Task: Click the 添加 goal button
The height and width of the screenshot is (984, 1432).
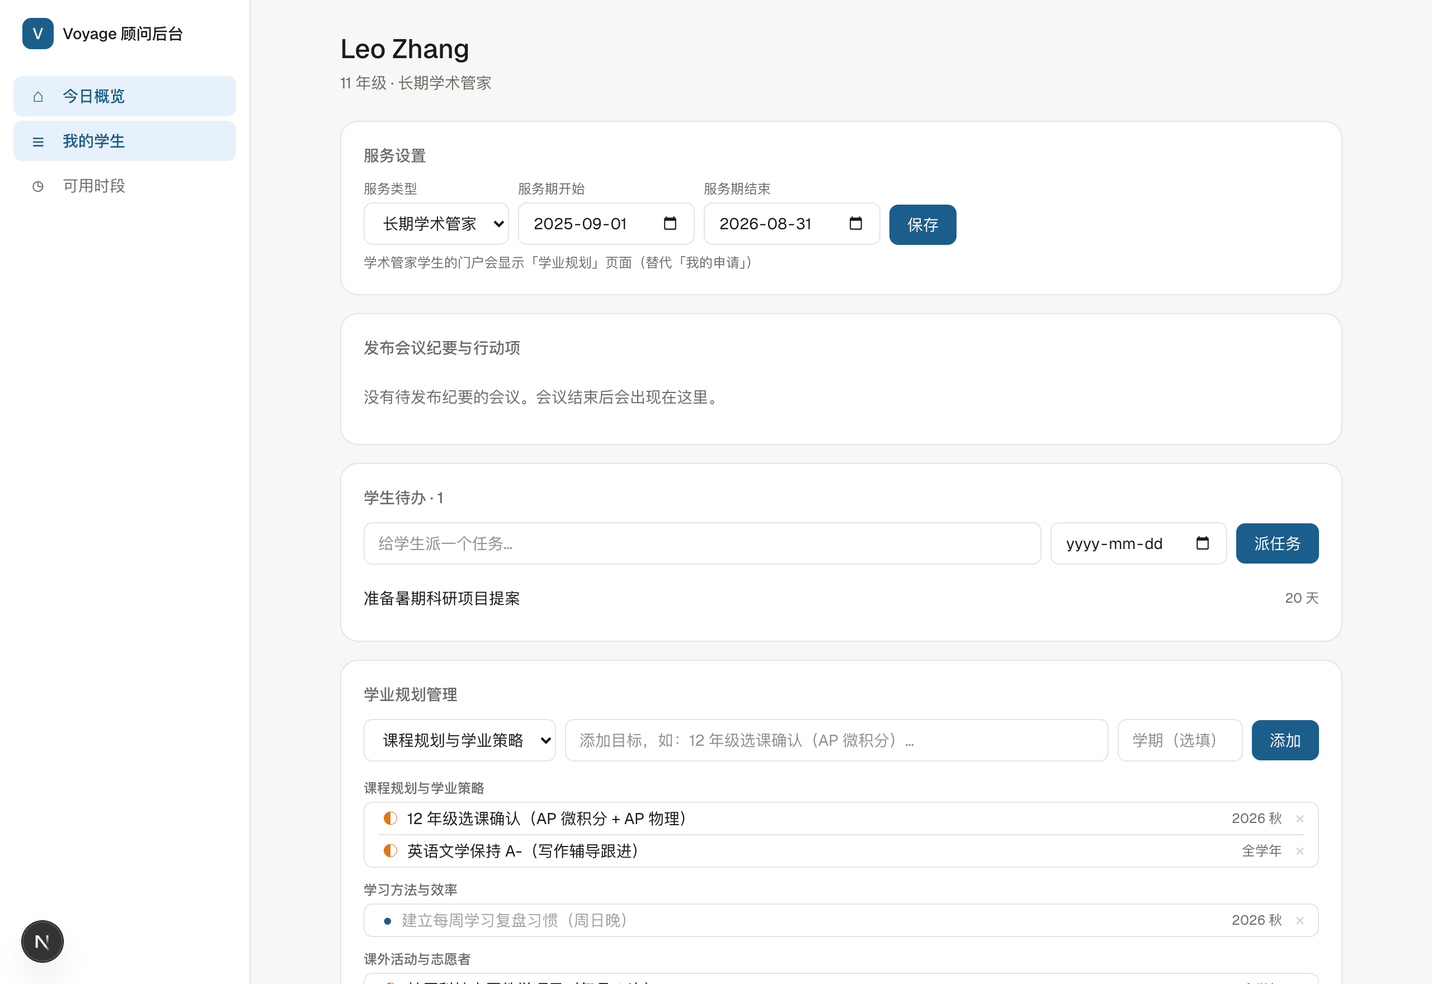Action: [1285, 740]
